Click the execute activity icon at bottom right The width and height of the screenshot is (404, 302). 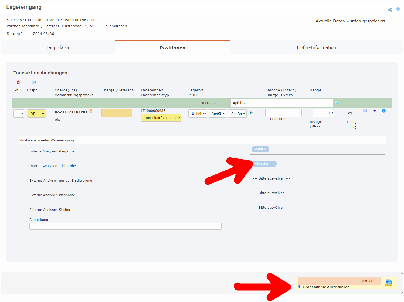point(389,283)
